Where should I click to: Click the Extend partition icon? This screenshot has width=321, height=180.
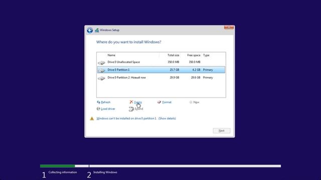pos(131,109)
